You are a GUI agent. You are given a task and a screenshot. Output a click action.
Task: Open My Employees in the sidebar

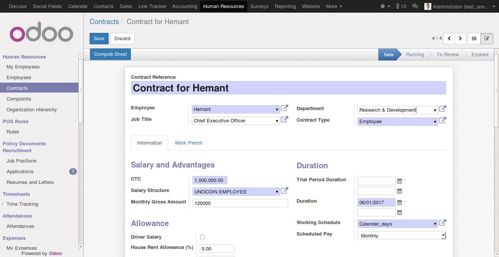tap(23, 67)
